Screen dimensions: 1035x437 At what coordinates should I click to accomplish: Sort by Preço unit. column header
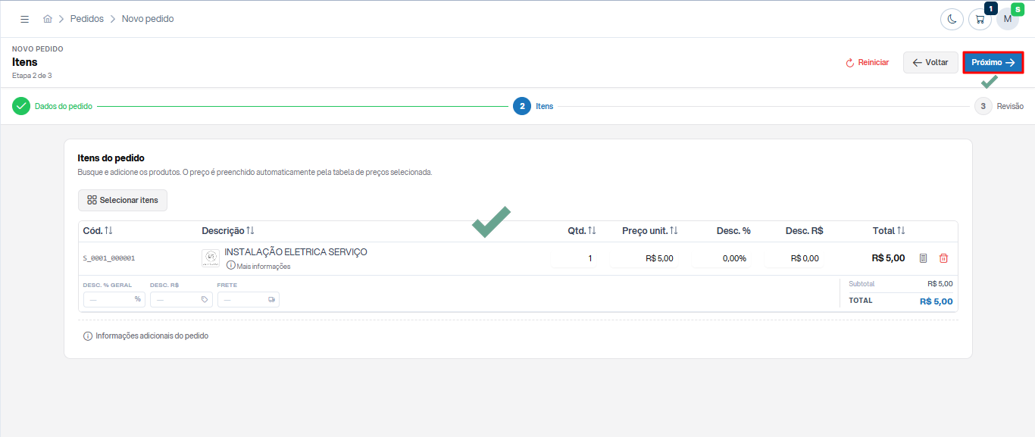[649, 230]
